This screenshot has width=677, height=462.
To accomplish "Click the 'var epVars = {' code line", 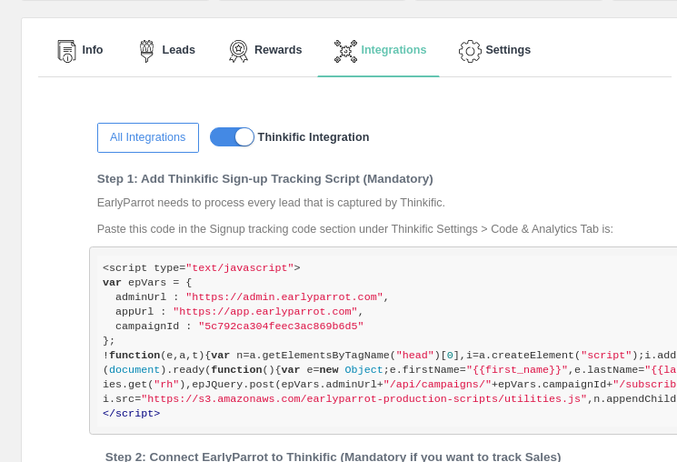I will click(x=147, y=283).
